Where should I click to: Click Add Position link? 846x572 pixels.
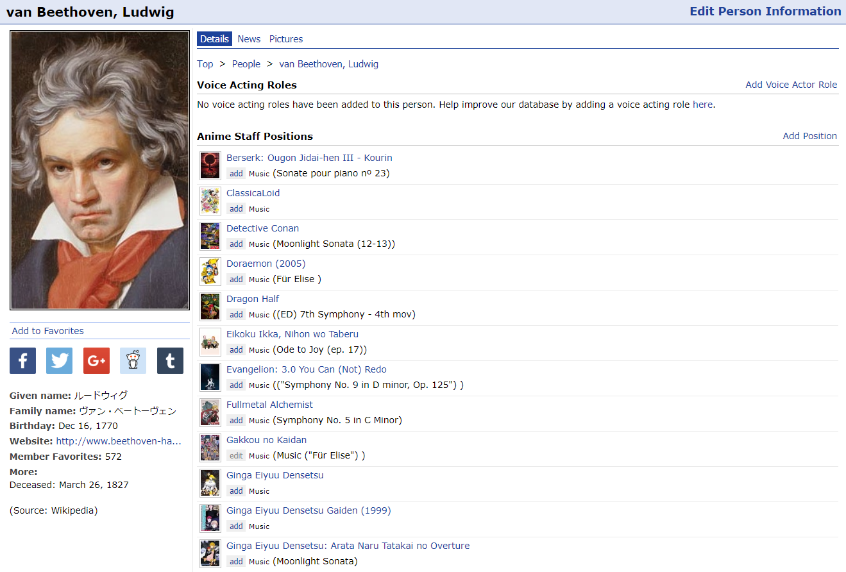[x=810, y=136]
